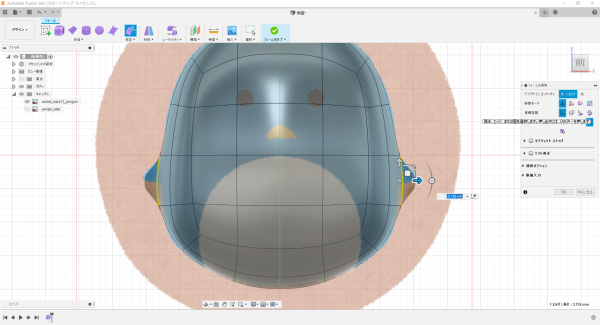The height and width of the screenshot is (325, 600).
Task: Click the 1 エッジ selection button
Action: (x=568, y=93)
